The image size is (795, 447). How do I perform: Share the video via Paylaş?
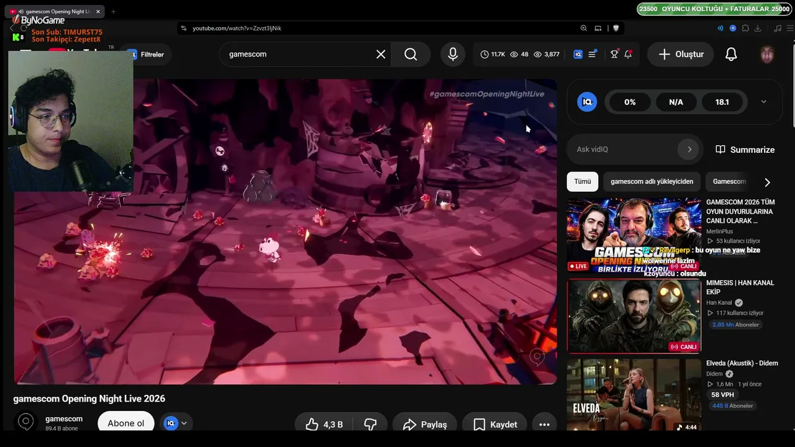pyautogui.click(x=425, y=425)
